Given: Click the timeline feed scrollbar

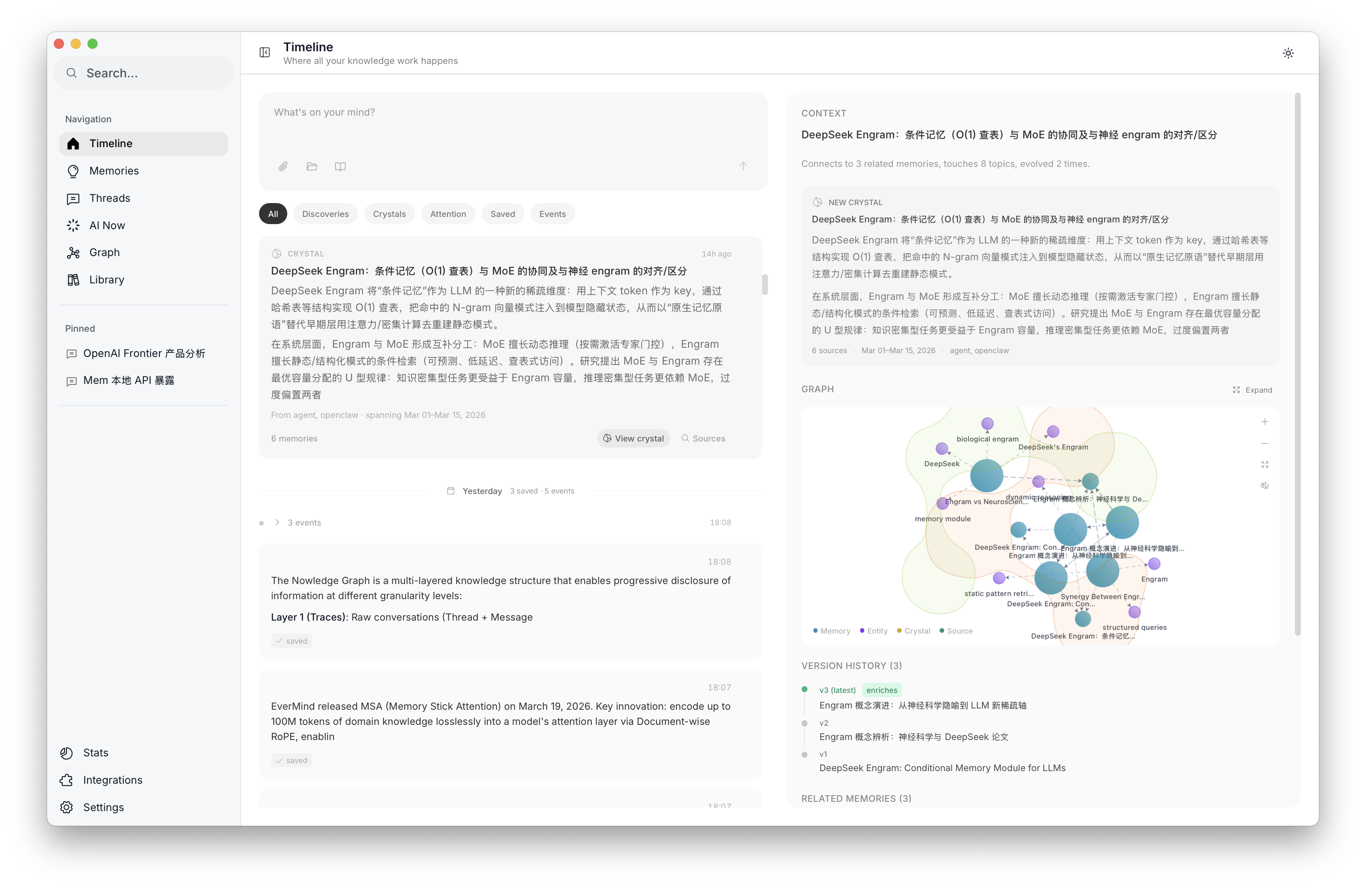Looking at the screenshot, I should (x=765, y=285).
